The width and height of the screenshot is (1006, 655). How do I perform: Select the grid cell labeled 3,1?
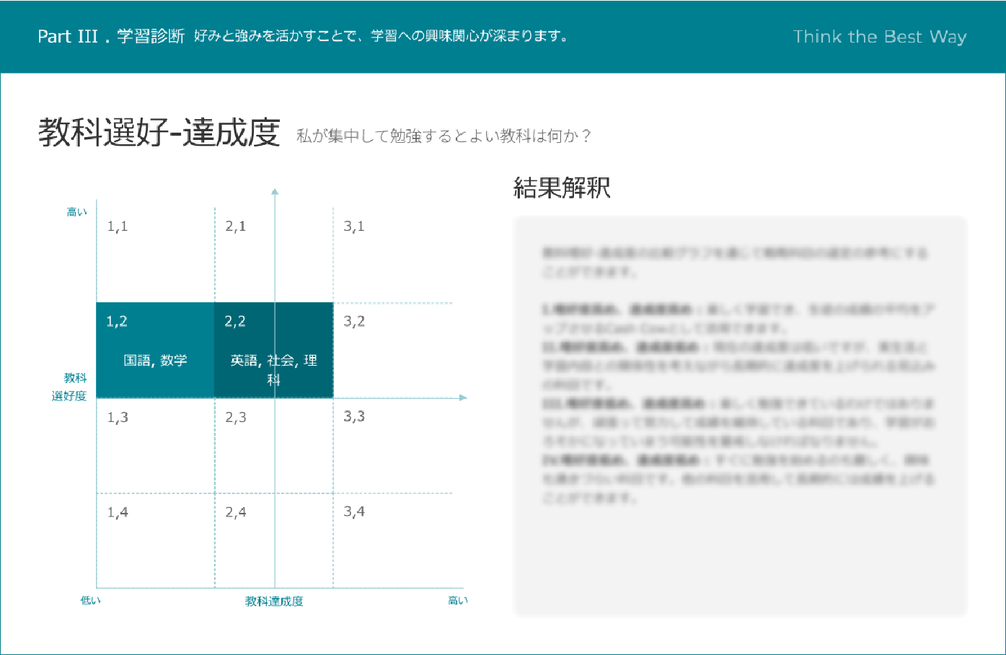tap(392, 255)
